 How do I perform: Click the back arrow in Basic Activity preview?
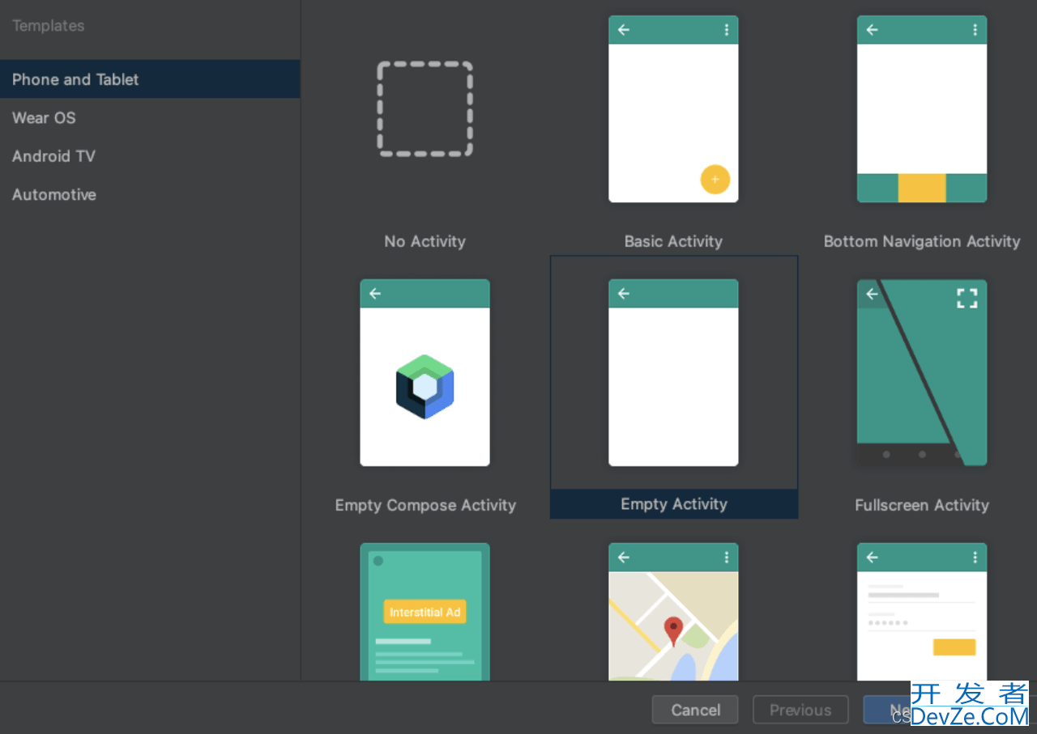[623, 30]
